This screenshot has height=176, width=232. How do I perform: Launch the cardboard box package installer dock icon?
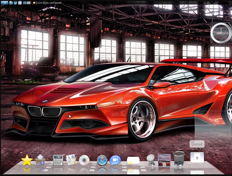[40, 160]
